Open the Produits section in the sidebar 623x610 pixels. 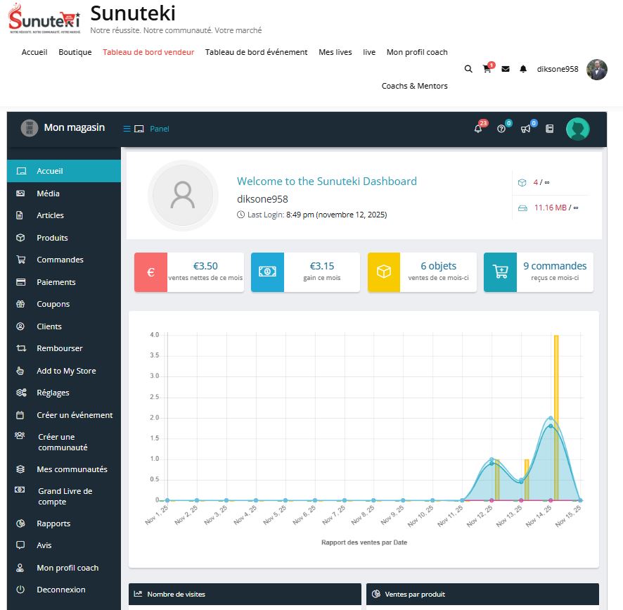(53, 238)
